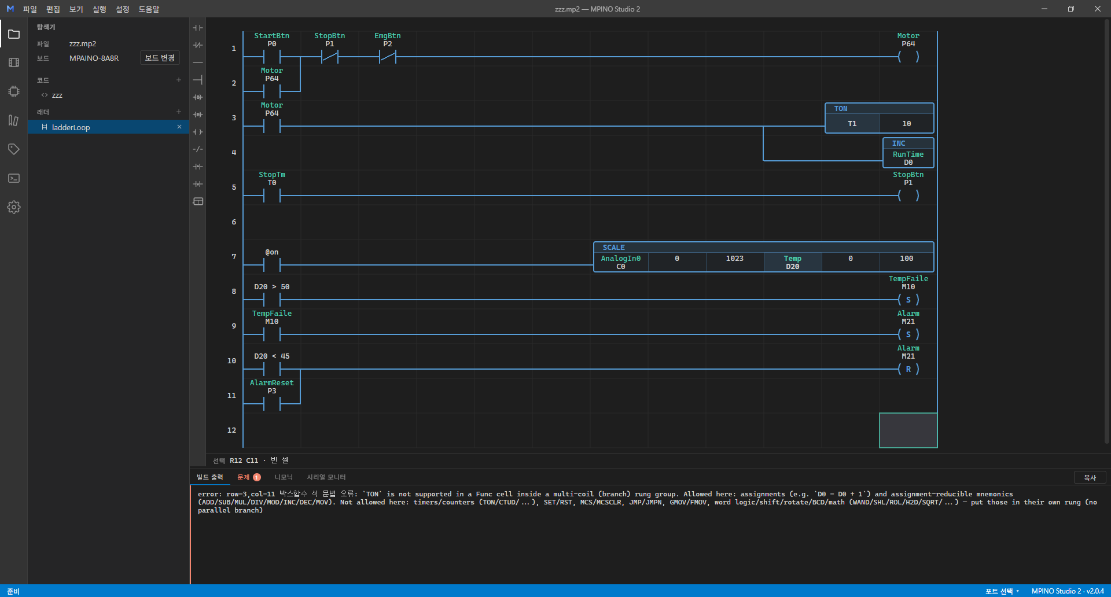This screenshot has height=597, width=1111.
Task: Switch to the 니모닉 tab
Action: pos(284,477)
